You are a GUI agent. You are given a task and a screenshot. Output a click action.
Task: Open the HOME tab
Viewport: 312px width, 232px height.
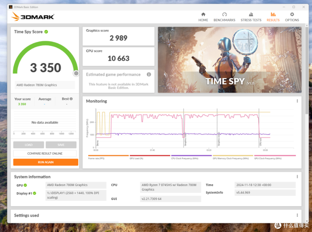pos(203,17)
